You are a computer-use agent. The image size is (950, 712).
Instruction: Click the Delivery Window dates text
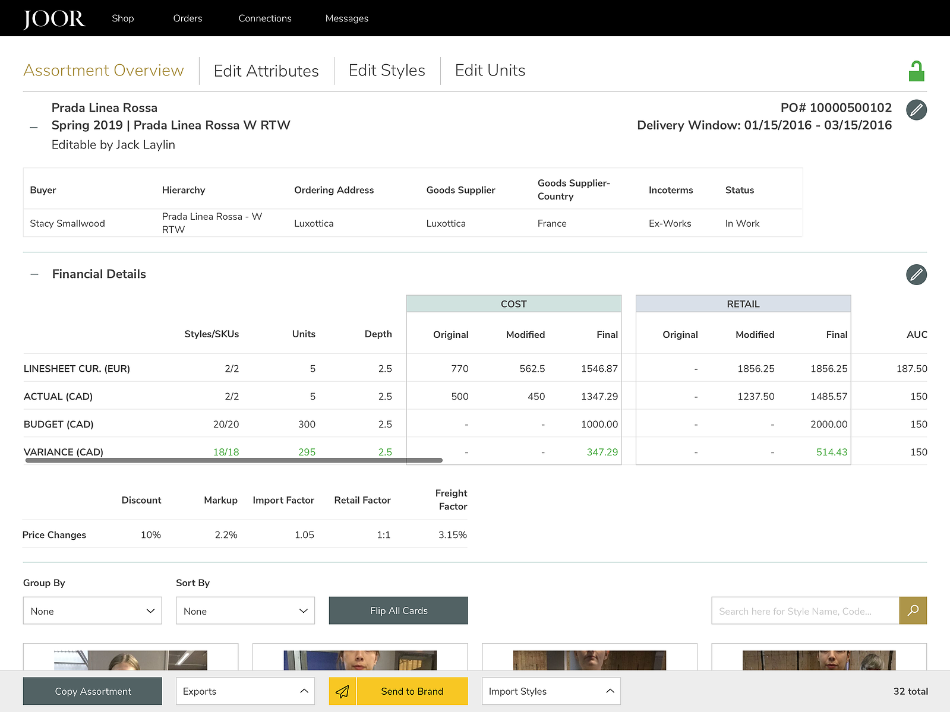click(764, 125)
